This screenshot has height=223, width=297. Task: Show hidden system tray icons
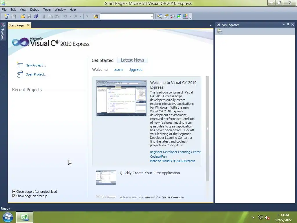(253, 217)
